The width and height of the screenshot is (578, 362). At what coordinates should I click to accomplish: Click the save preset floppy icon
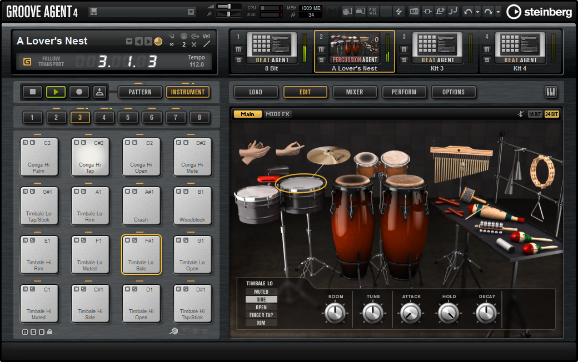(94, 12)
